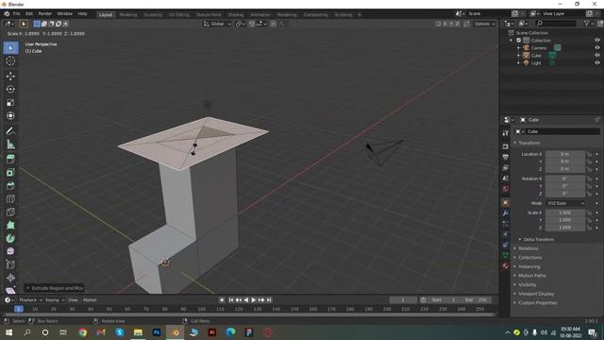The width and height of the screenshot is (604, 340).
Task: Open the Global transform orientation dropdown
Action: click(217, 24)
